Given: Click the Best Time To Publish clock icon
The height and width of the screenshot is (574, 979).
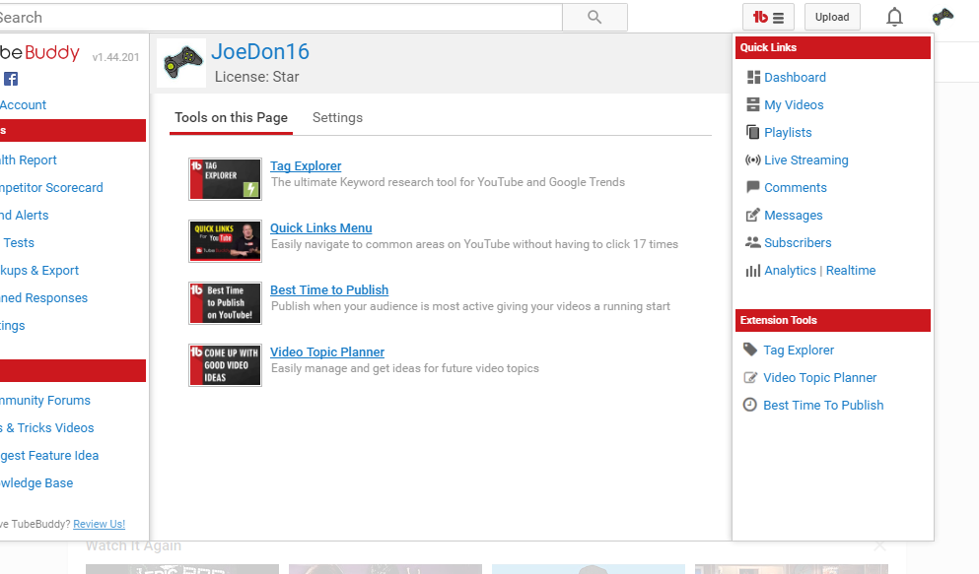Looking at the screenshot, I should pyautogui.click(x=750, y=405).
